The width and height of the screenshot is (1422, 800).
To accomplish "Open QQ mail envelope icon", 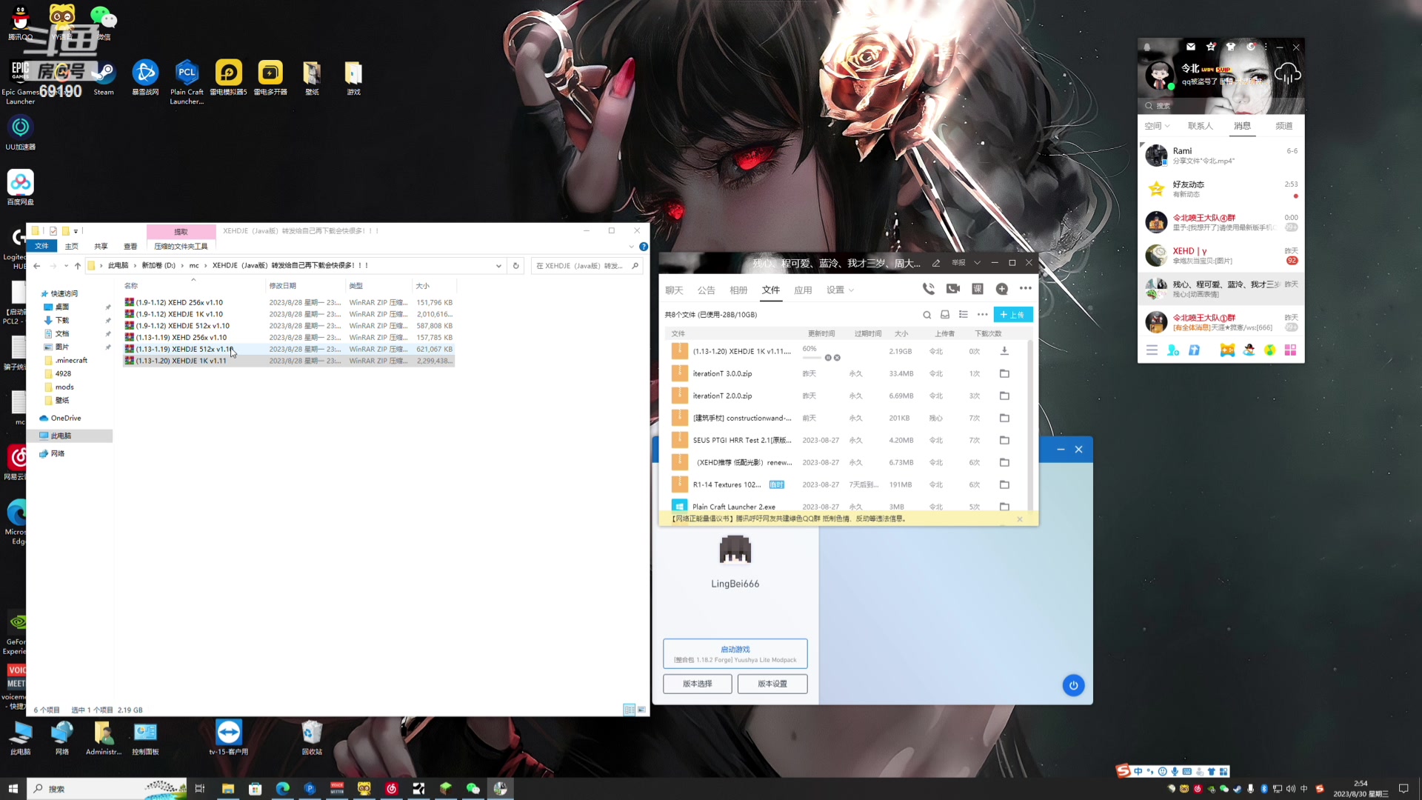I will (x=1191, y=47).
